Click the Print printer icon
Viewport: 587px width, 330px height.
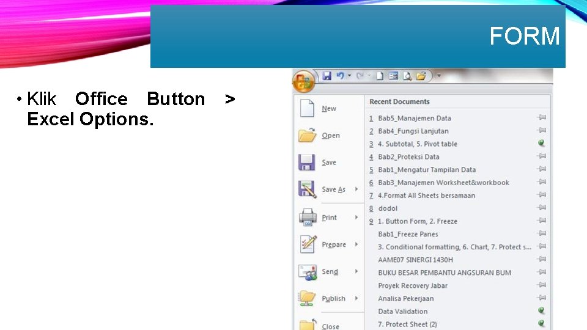(308, 217)
